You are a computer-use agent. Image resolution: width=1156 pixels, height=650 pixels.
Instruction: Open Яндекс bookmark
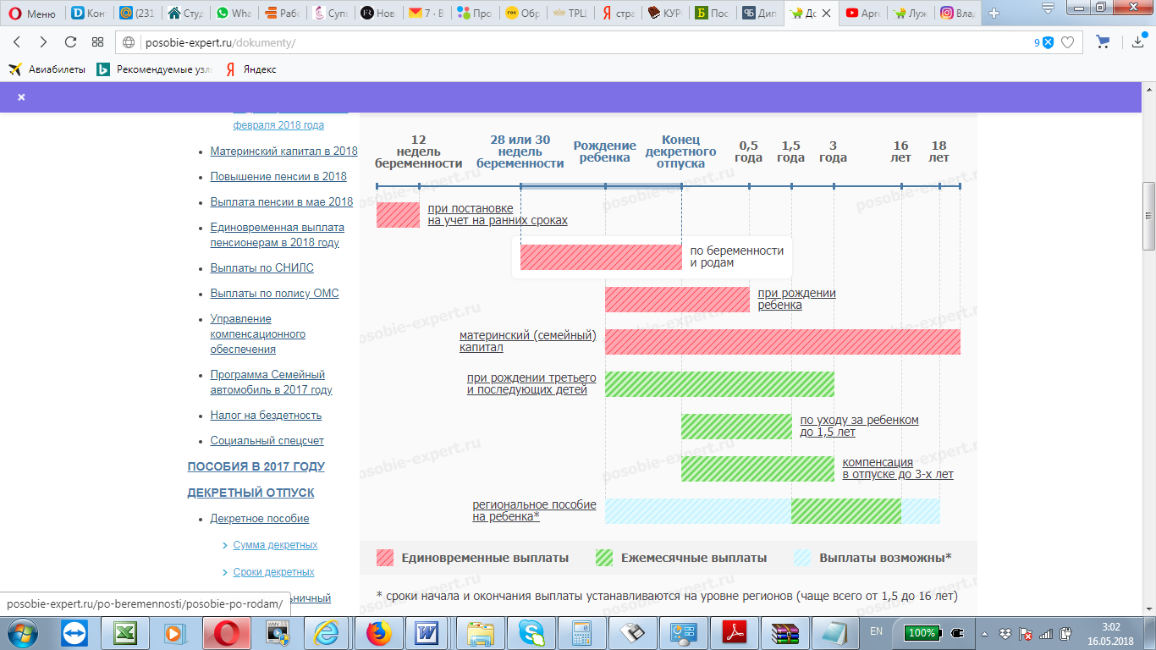coord(250,69)
